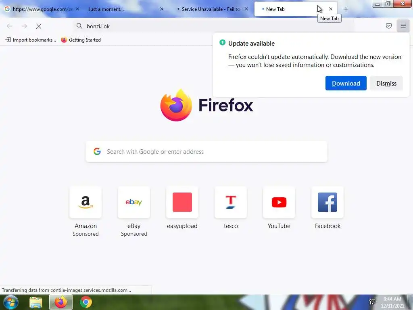Open the Save to Pocket icon
The width and height of the screenshot is (413, 310).
tap(388, 26)
